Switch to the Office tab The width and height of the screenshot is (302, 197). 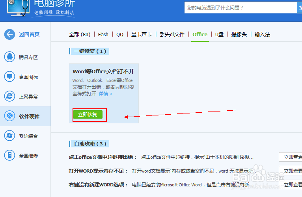tap(200, 34)
